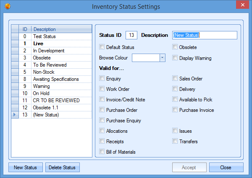Click the Description text field
Image resolution: width=252 pixels, height=178 pixels.
205,35
